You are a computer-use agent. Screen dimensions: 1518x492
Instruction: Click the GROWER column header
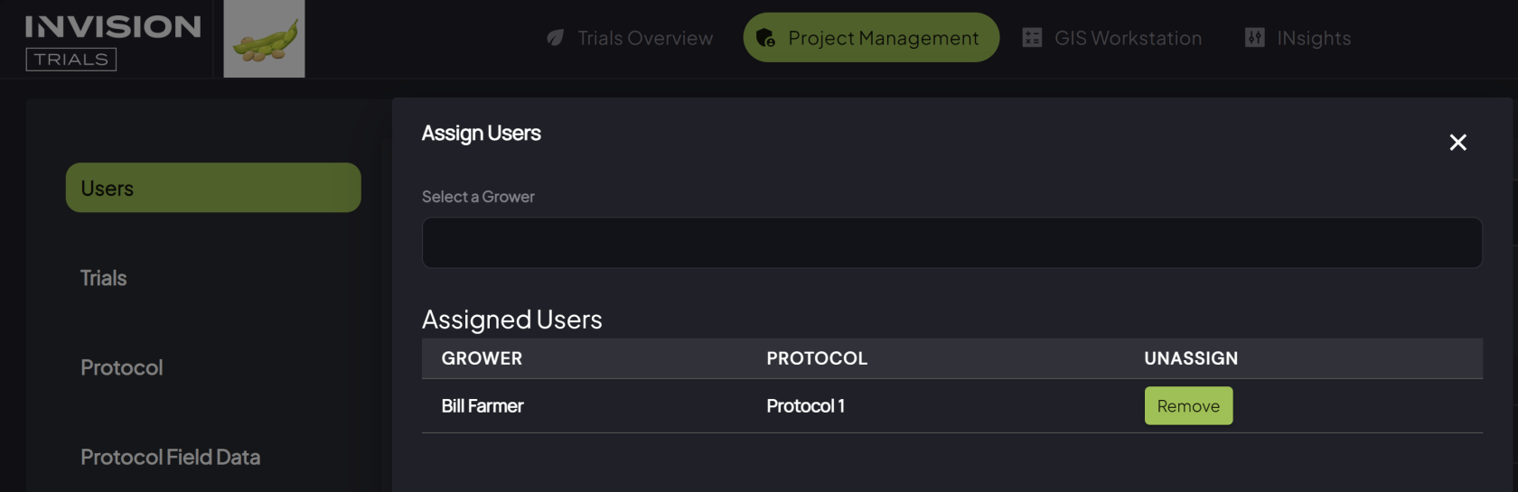point(482,358)
